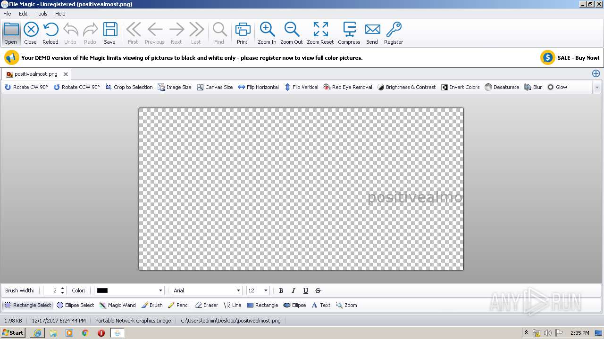
Task: Select the Pencil tool
Action: point(179,305)
